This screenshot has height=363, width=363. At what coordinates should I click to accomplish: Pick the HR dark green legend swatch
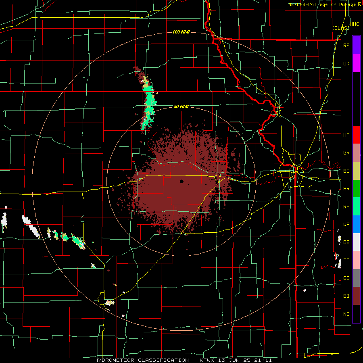click(x=356, y=189)
